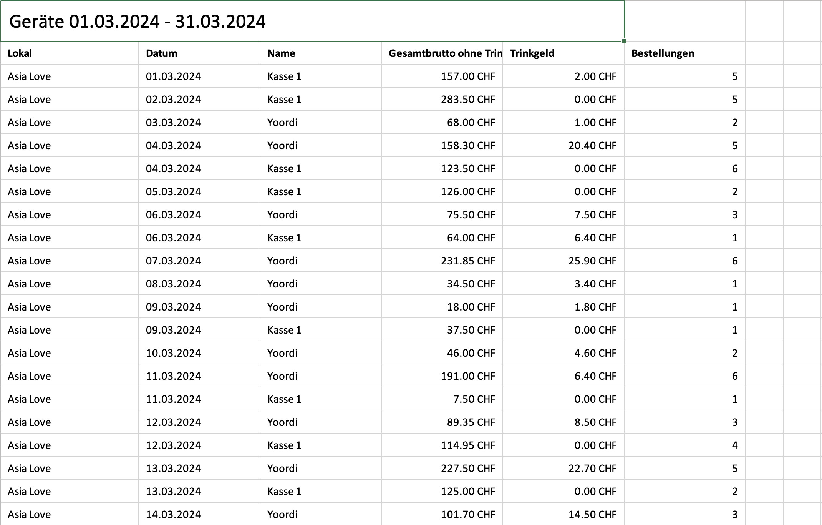Image resolution: width=822 pixels, height=525 pixels.
Task: Select the cell with date 01.03.2024
Action: [199, 76]
